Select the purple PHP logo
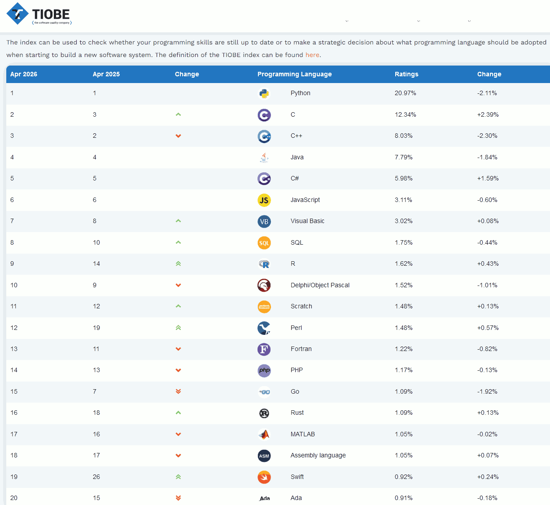 click(x=264, y=370)
